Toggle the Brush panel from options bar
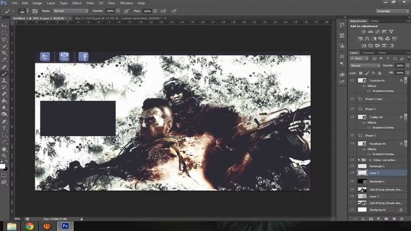This screenshot has width=411, height=231. point(35,11)
